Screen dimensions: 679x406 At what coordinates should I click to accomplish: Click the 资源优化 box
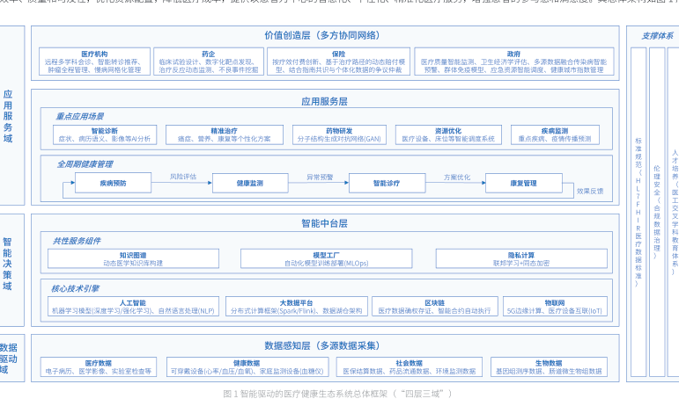tap(448, 134)
